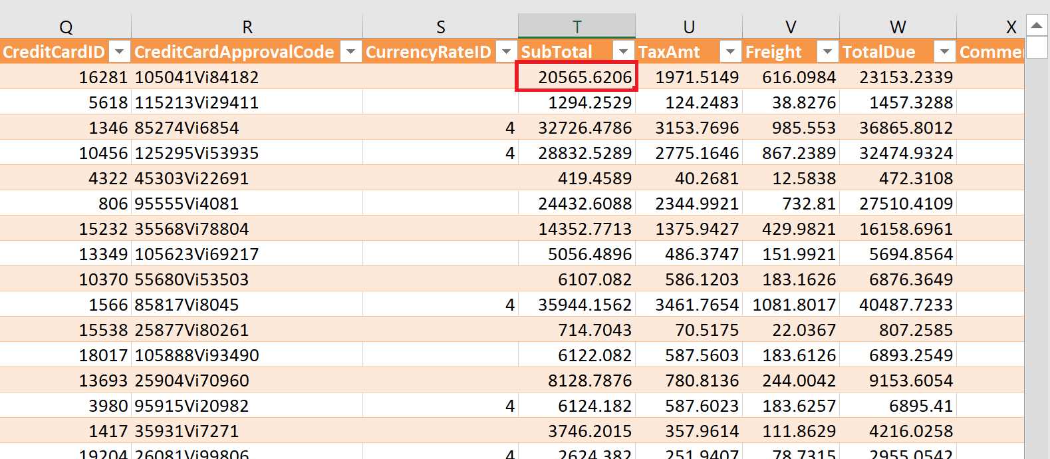
Task: Select column W header
Action: tap(898, 27)
